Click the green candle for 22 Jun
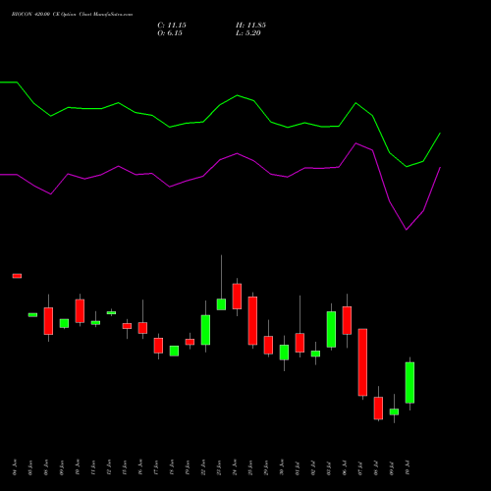Viewport: 491px width, 491px height. 205,330
